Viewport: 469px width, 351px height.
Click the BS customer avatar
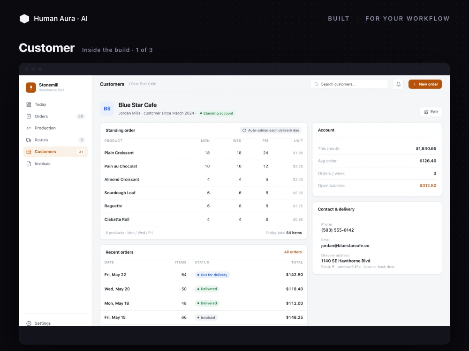pyautogui.click(x=107, y=109)
